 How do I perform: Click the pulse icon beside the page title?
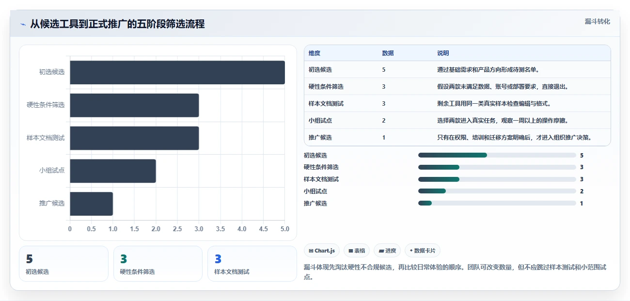click(x=23, y=24)
